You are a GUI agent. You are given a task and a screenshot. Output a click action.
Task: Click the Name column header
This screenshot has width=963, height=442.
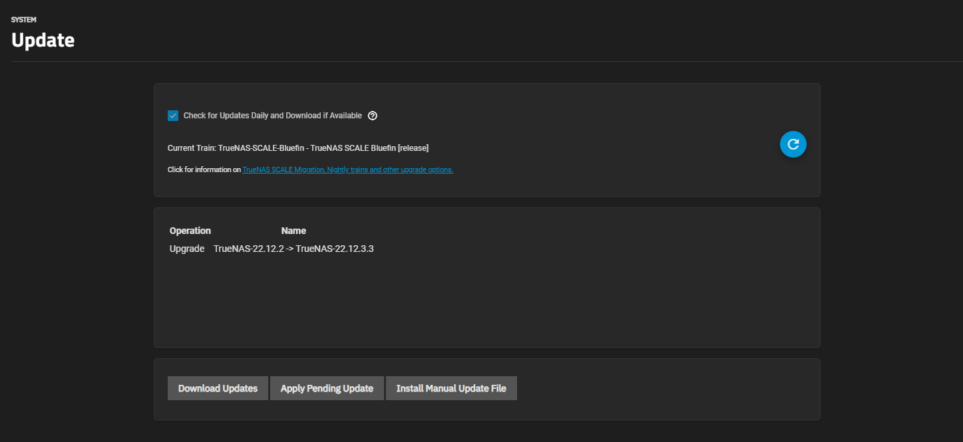click(293, 231)
